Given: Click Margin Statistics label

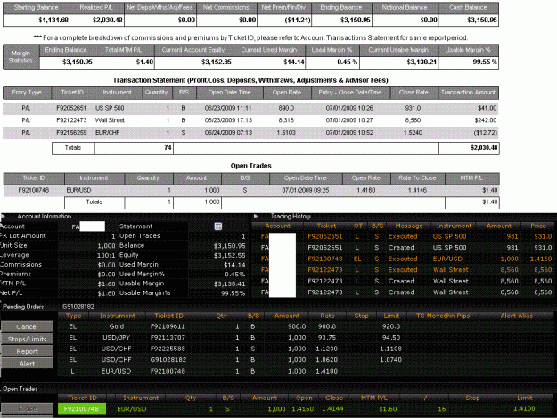Looking at the screenshot, I should coord(20,57).
